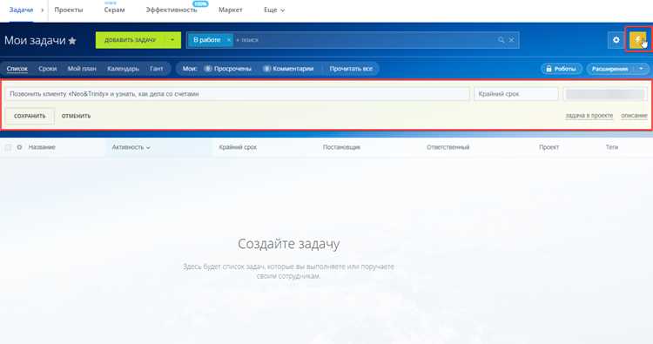Click Постановщик column header
653x344 pixels.
(x=341, y=147)
